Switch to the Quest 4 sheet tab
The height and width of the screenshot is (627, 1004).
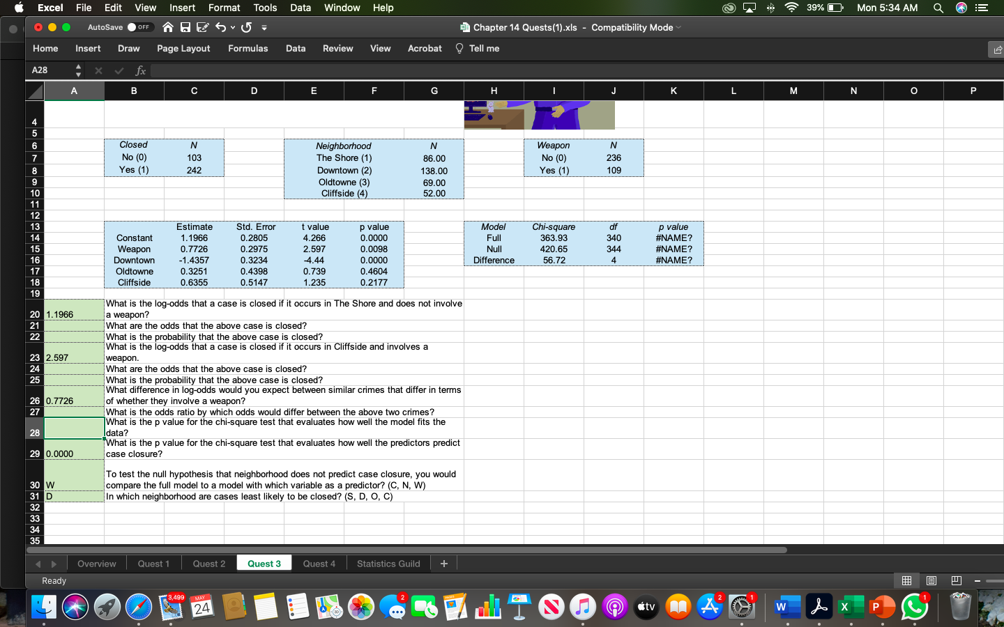[319, 563]
